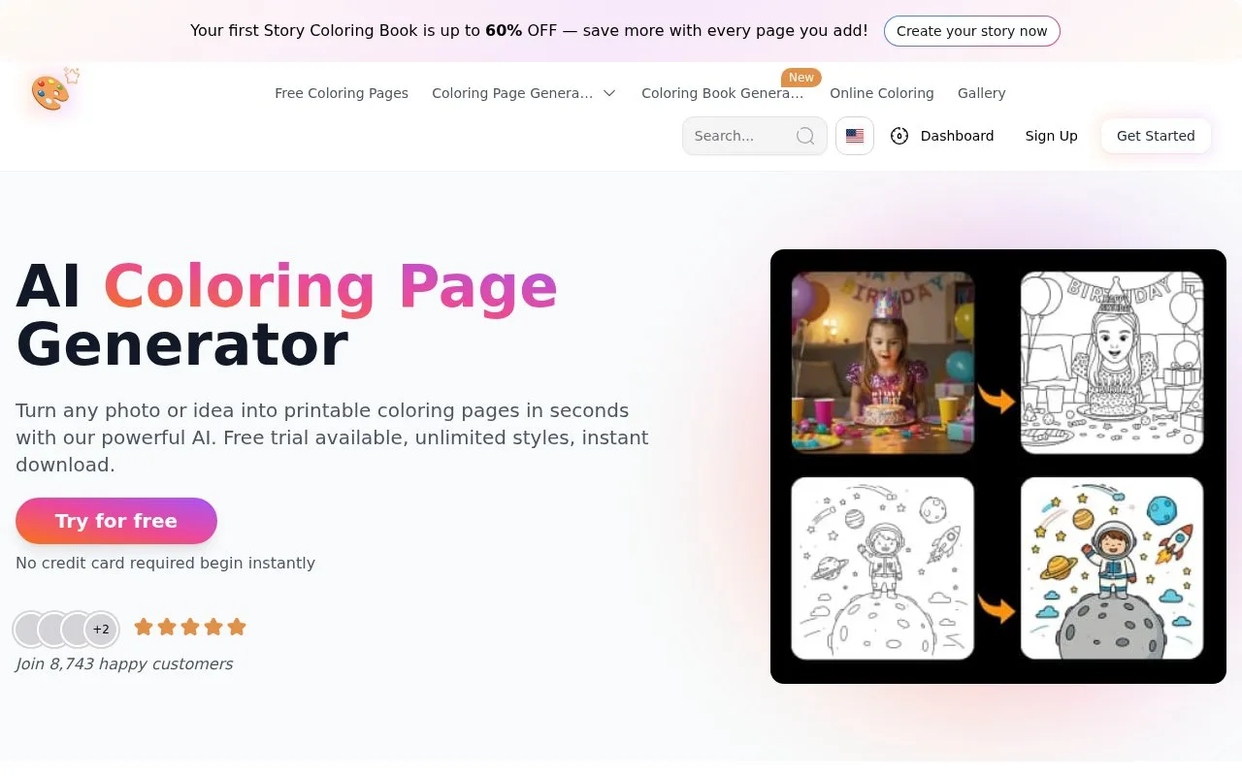The image size is (1242, 776).
Task: Click the Dashboard gauge icon
Action: 899,136
